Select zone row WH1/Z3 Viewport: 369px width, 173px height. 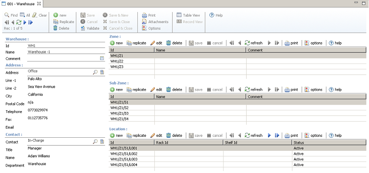237,67
